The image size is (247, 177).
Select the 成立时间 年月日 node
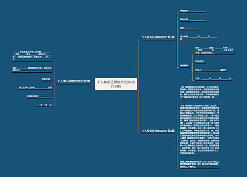[200, 38]
